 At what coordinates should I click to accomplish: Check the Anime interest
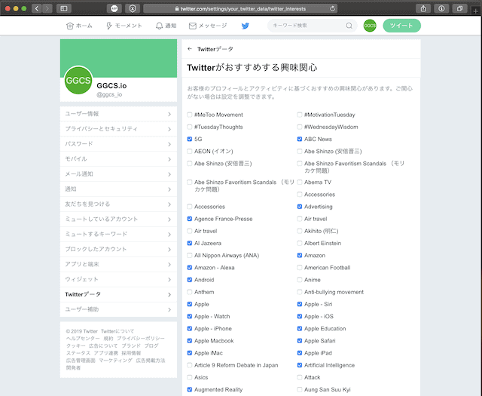pyautogui.click(x=300, y=280)
